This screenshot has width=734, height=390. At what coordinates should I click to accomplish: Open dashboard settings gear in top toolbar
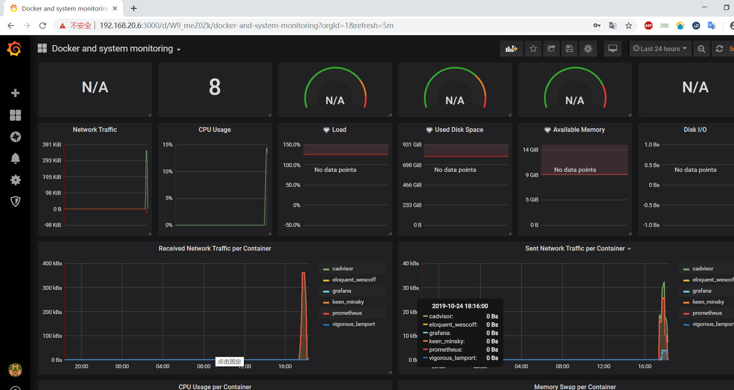pyautogui.click(x=588, y=49)
